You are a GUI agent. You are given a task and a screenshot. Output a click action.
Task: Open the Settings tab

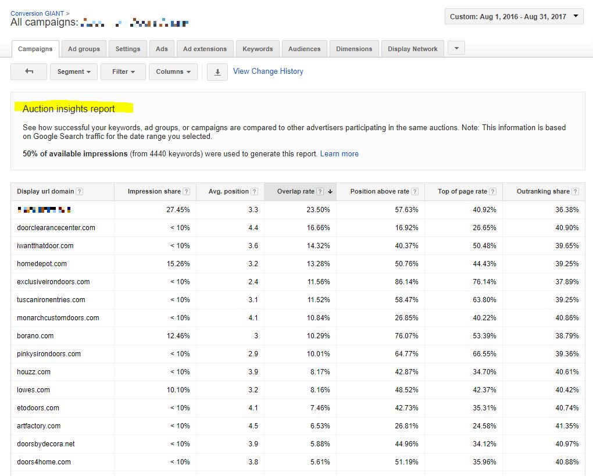click(x=128, y=49)
